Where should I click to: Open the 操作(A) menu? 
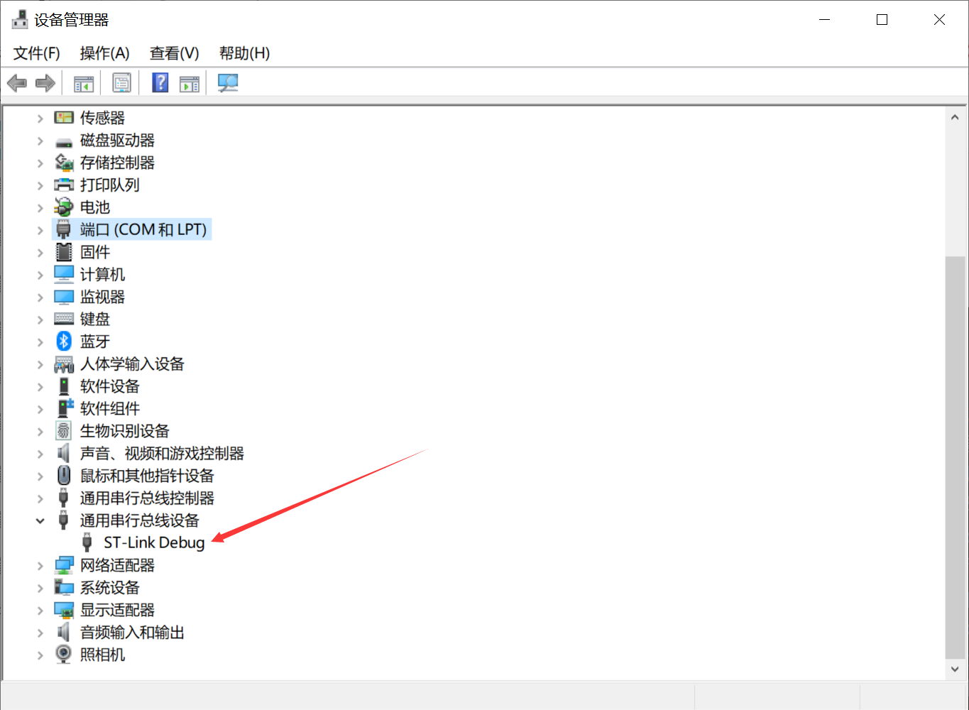[104, 53]
